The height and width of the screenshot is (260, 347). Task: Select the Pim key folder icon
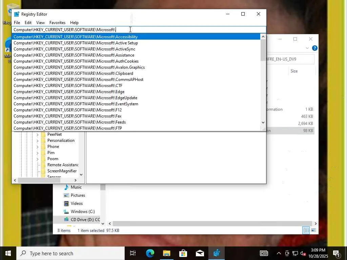43,153
